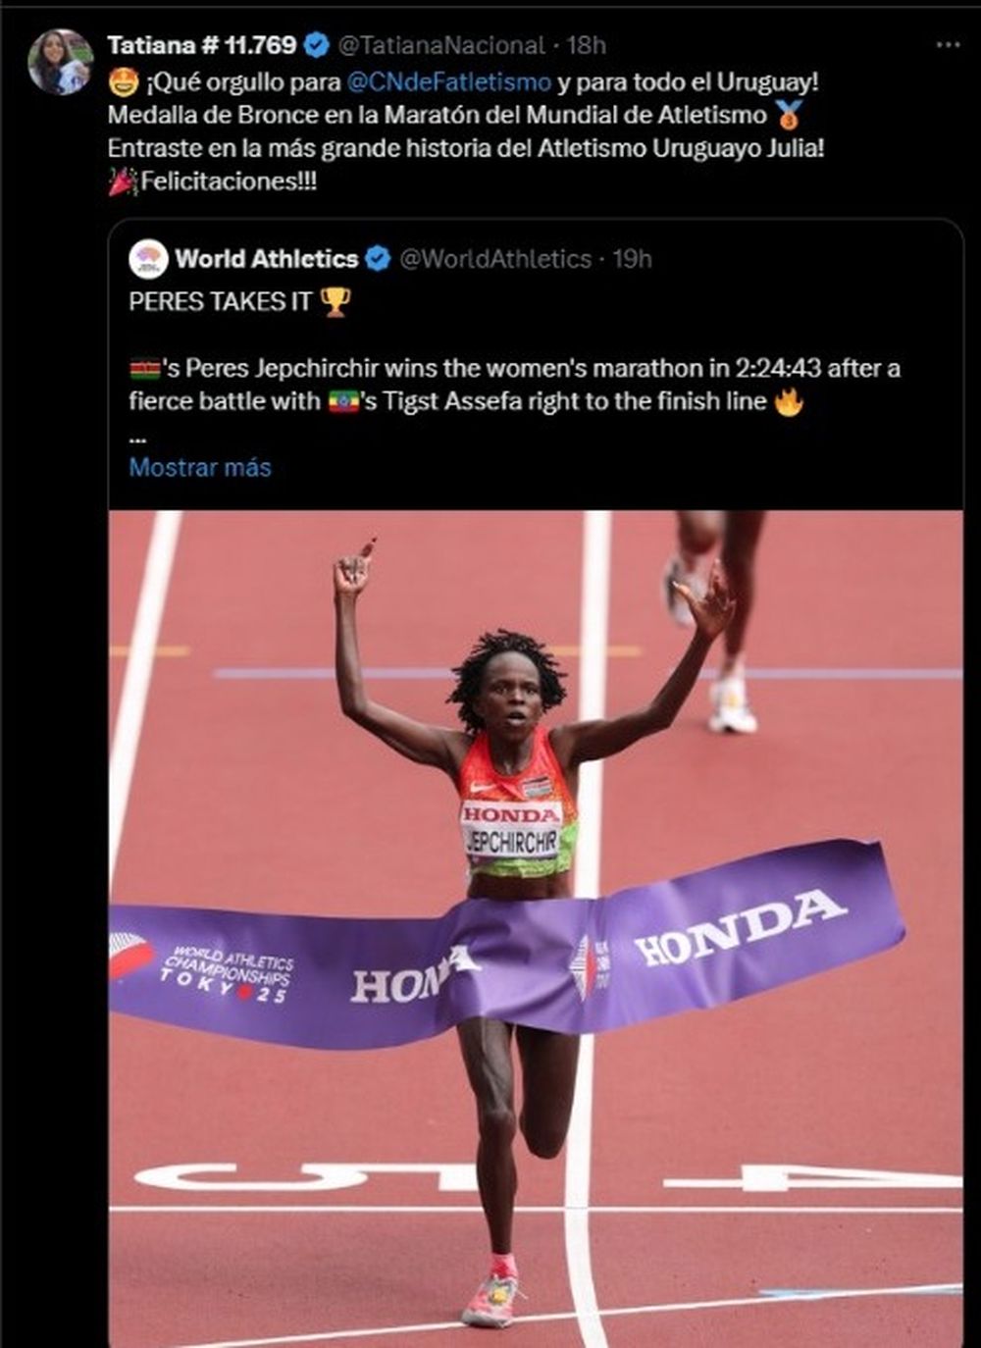This screenshot has height=1348, width=981.
Task: Click Tatiana's blue verified badge
Action: click(317, 44)
